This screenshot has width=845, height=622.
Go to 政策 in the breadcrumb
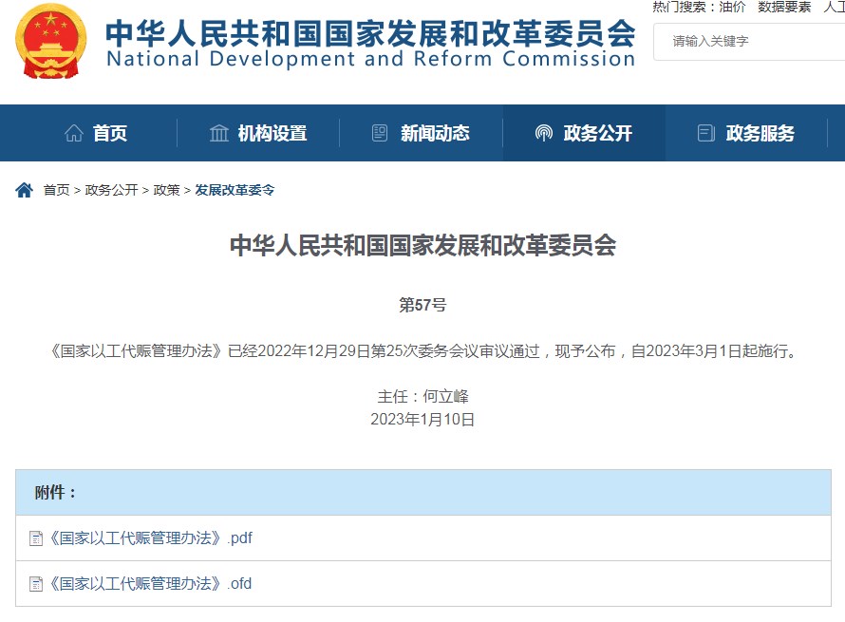tap(166, 190)
